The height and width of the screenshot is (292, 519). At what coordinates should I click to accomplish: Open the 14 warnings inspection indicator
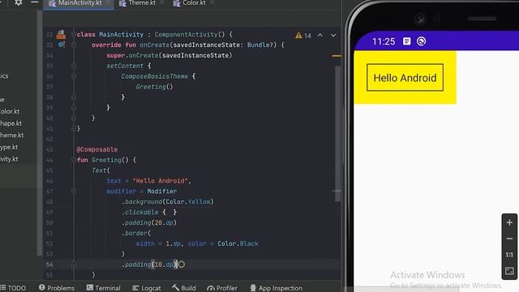tap(303, 36)
